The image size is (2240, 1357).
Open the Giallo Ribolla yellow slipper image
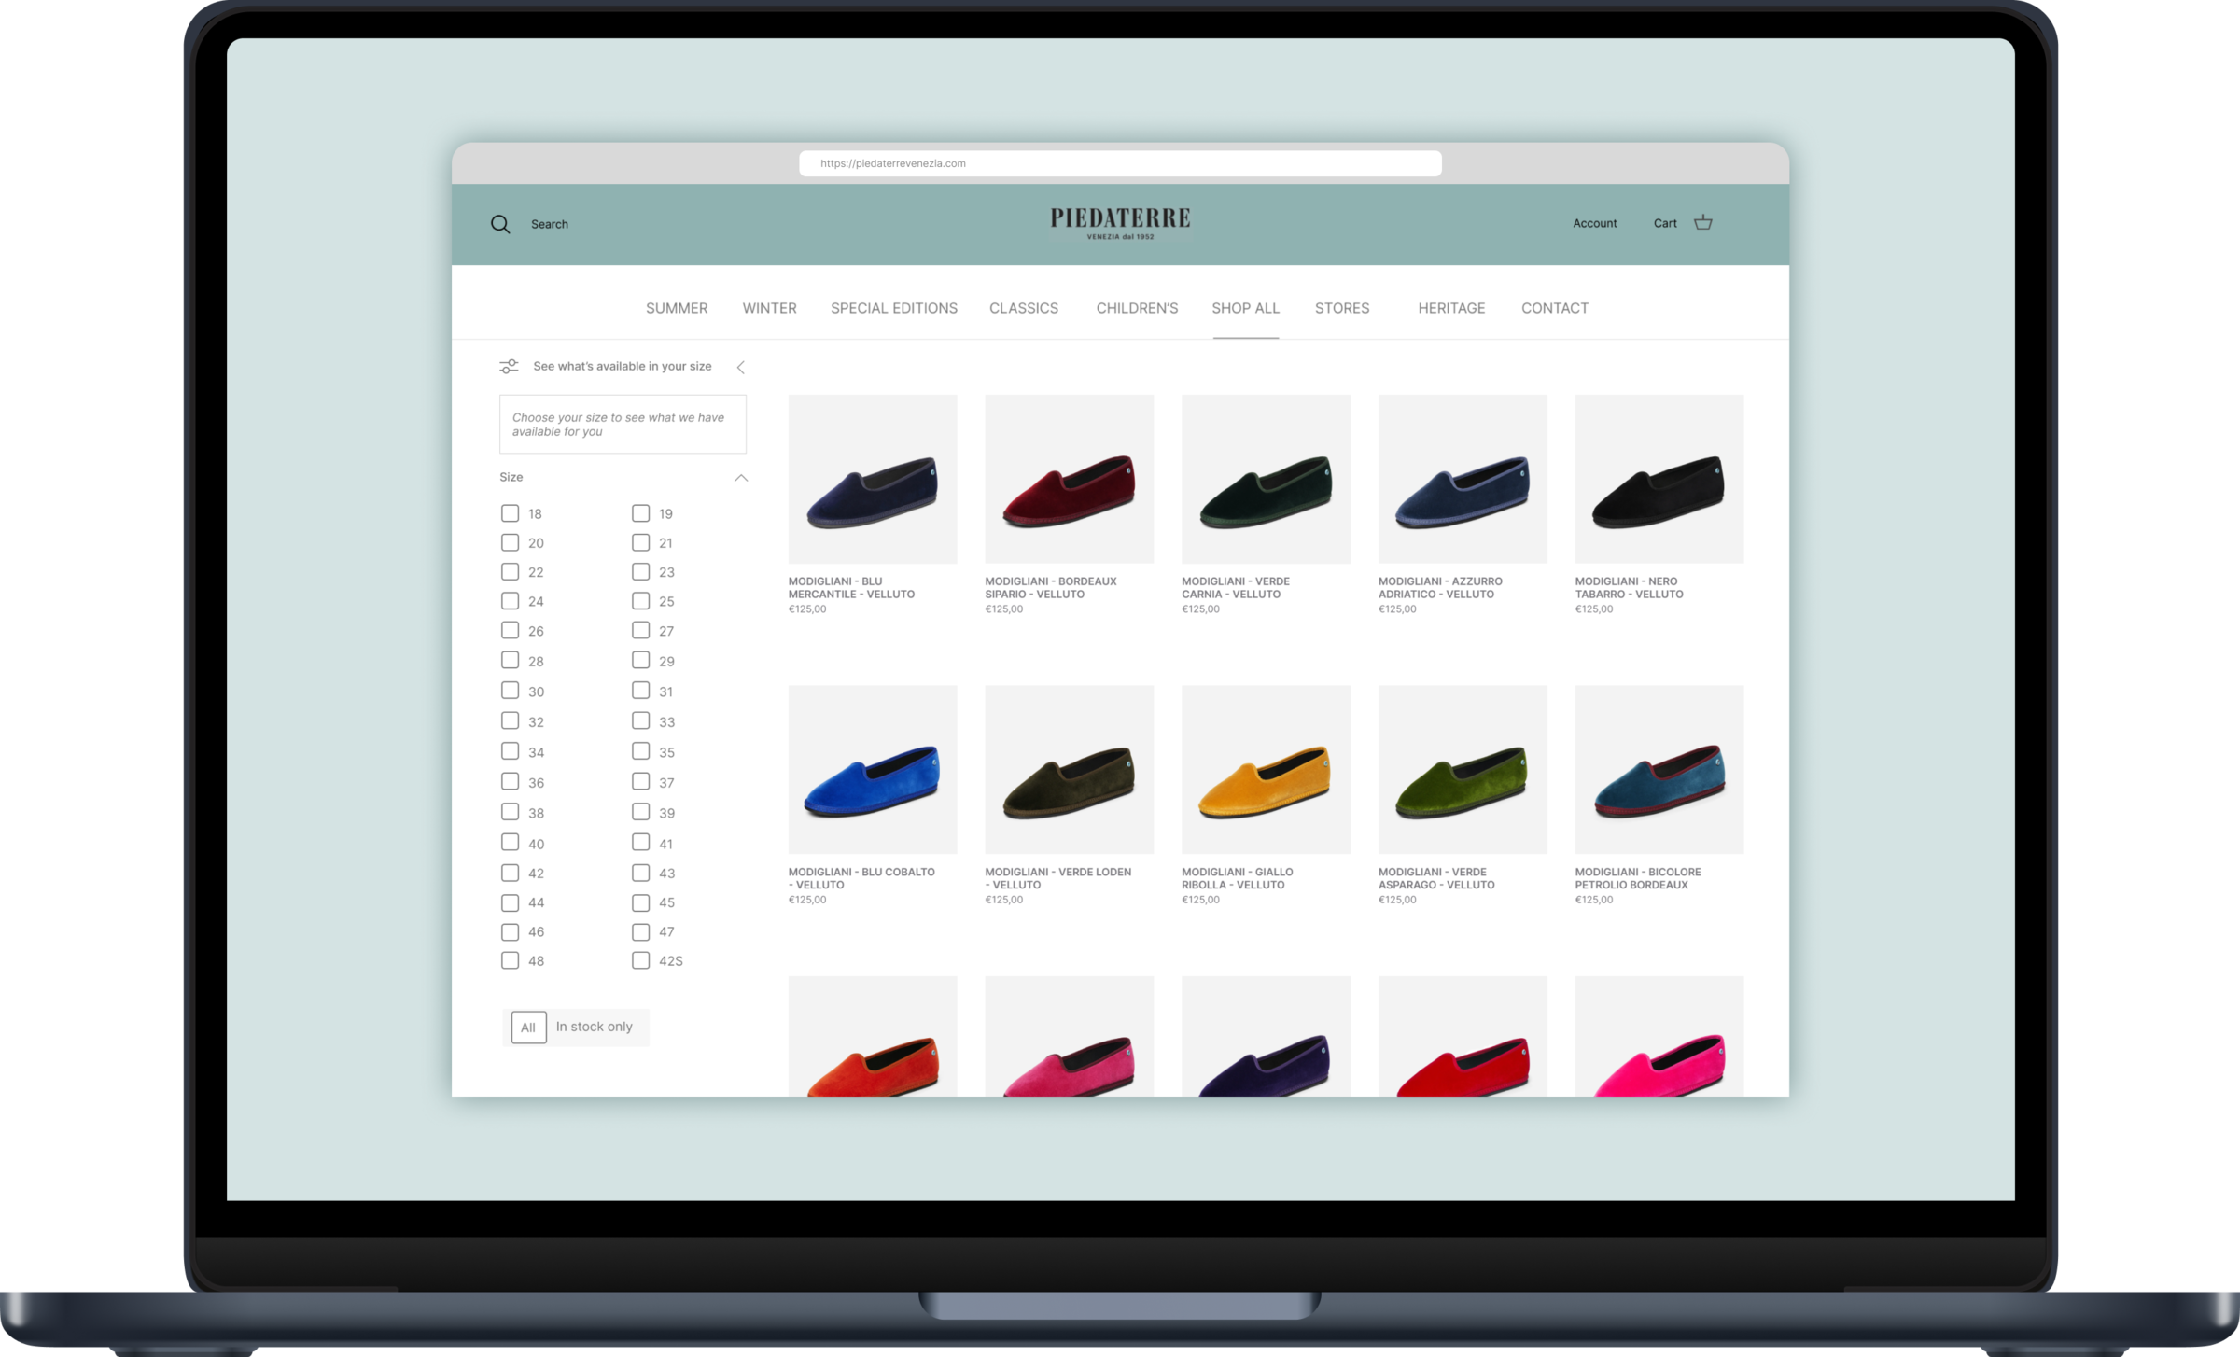click(1266, 770)
